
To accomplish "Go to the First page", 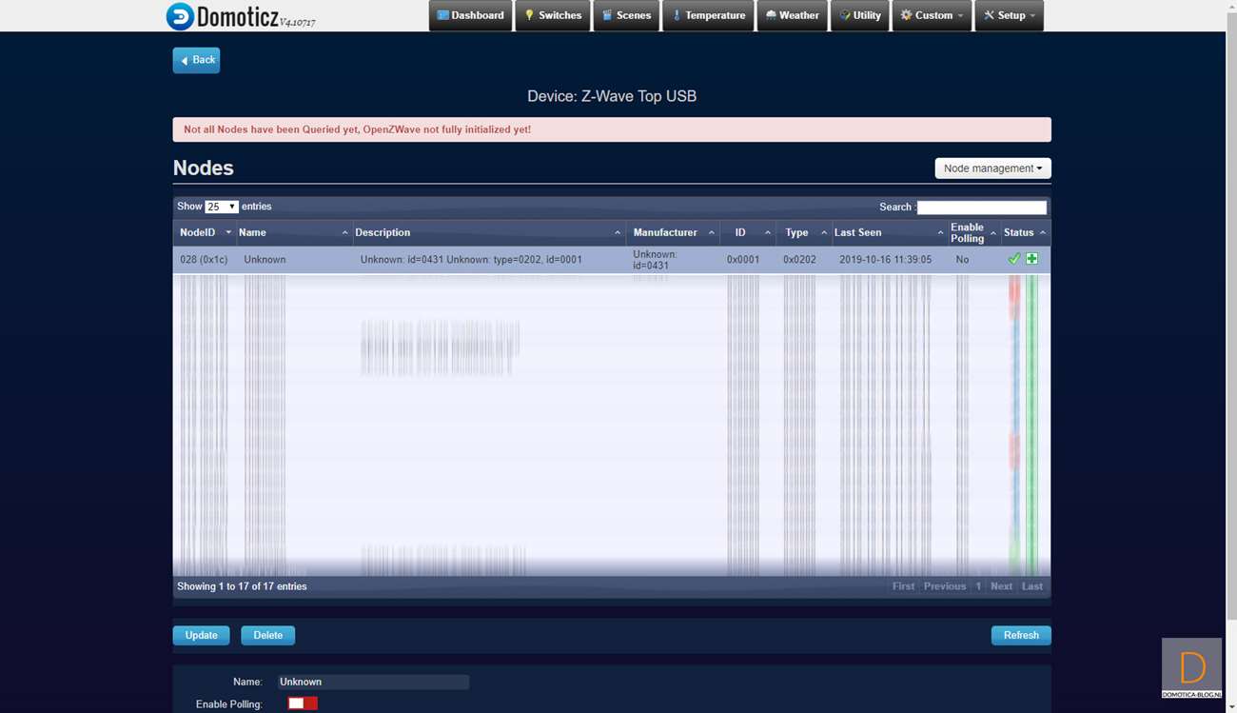I will click(x=903, y=586).
